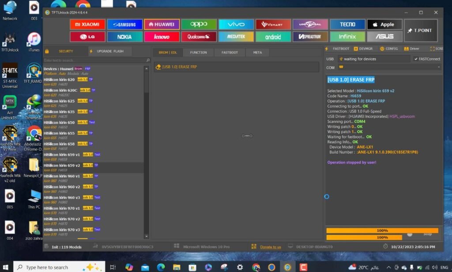Open the Function tab
This screenshot has width=452, height=272.
pos(198,52)
